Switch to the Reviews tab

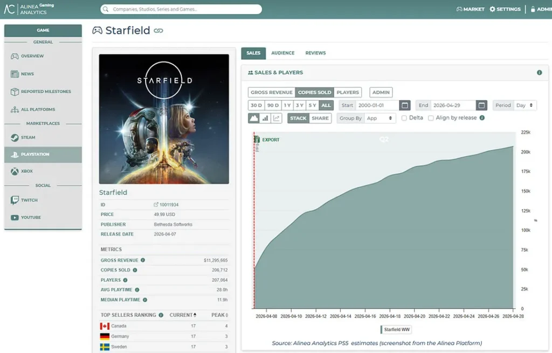pos(315,53)
